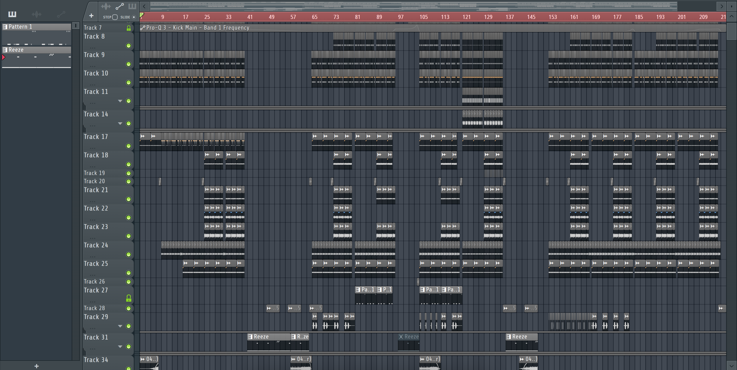Open clip menu of first Reeze pattern clip
Viewport: 737px width, 370px height.
tap(250, 336)
